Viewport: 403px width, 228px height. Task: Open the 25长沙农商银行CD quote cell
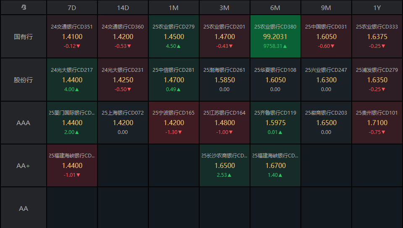point(224,166)
